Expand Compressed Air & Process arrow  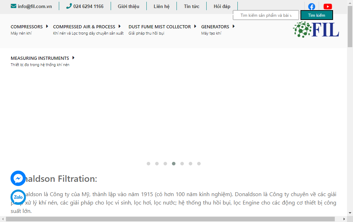click(119, 26)
